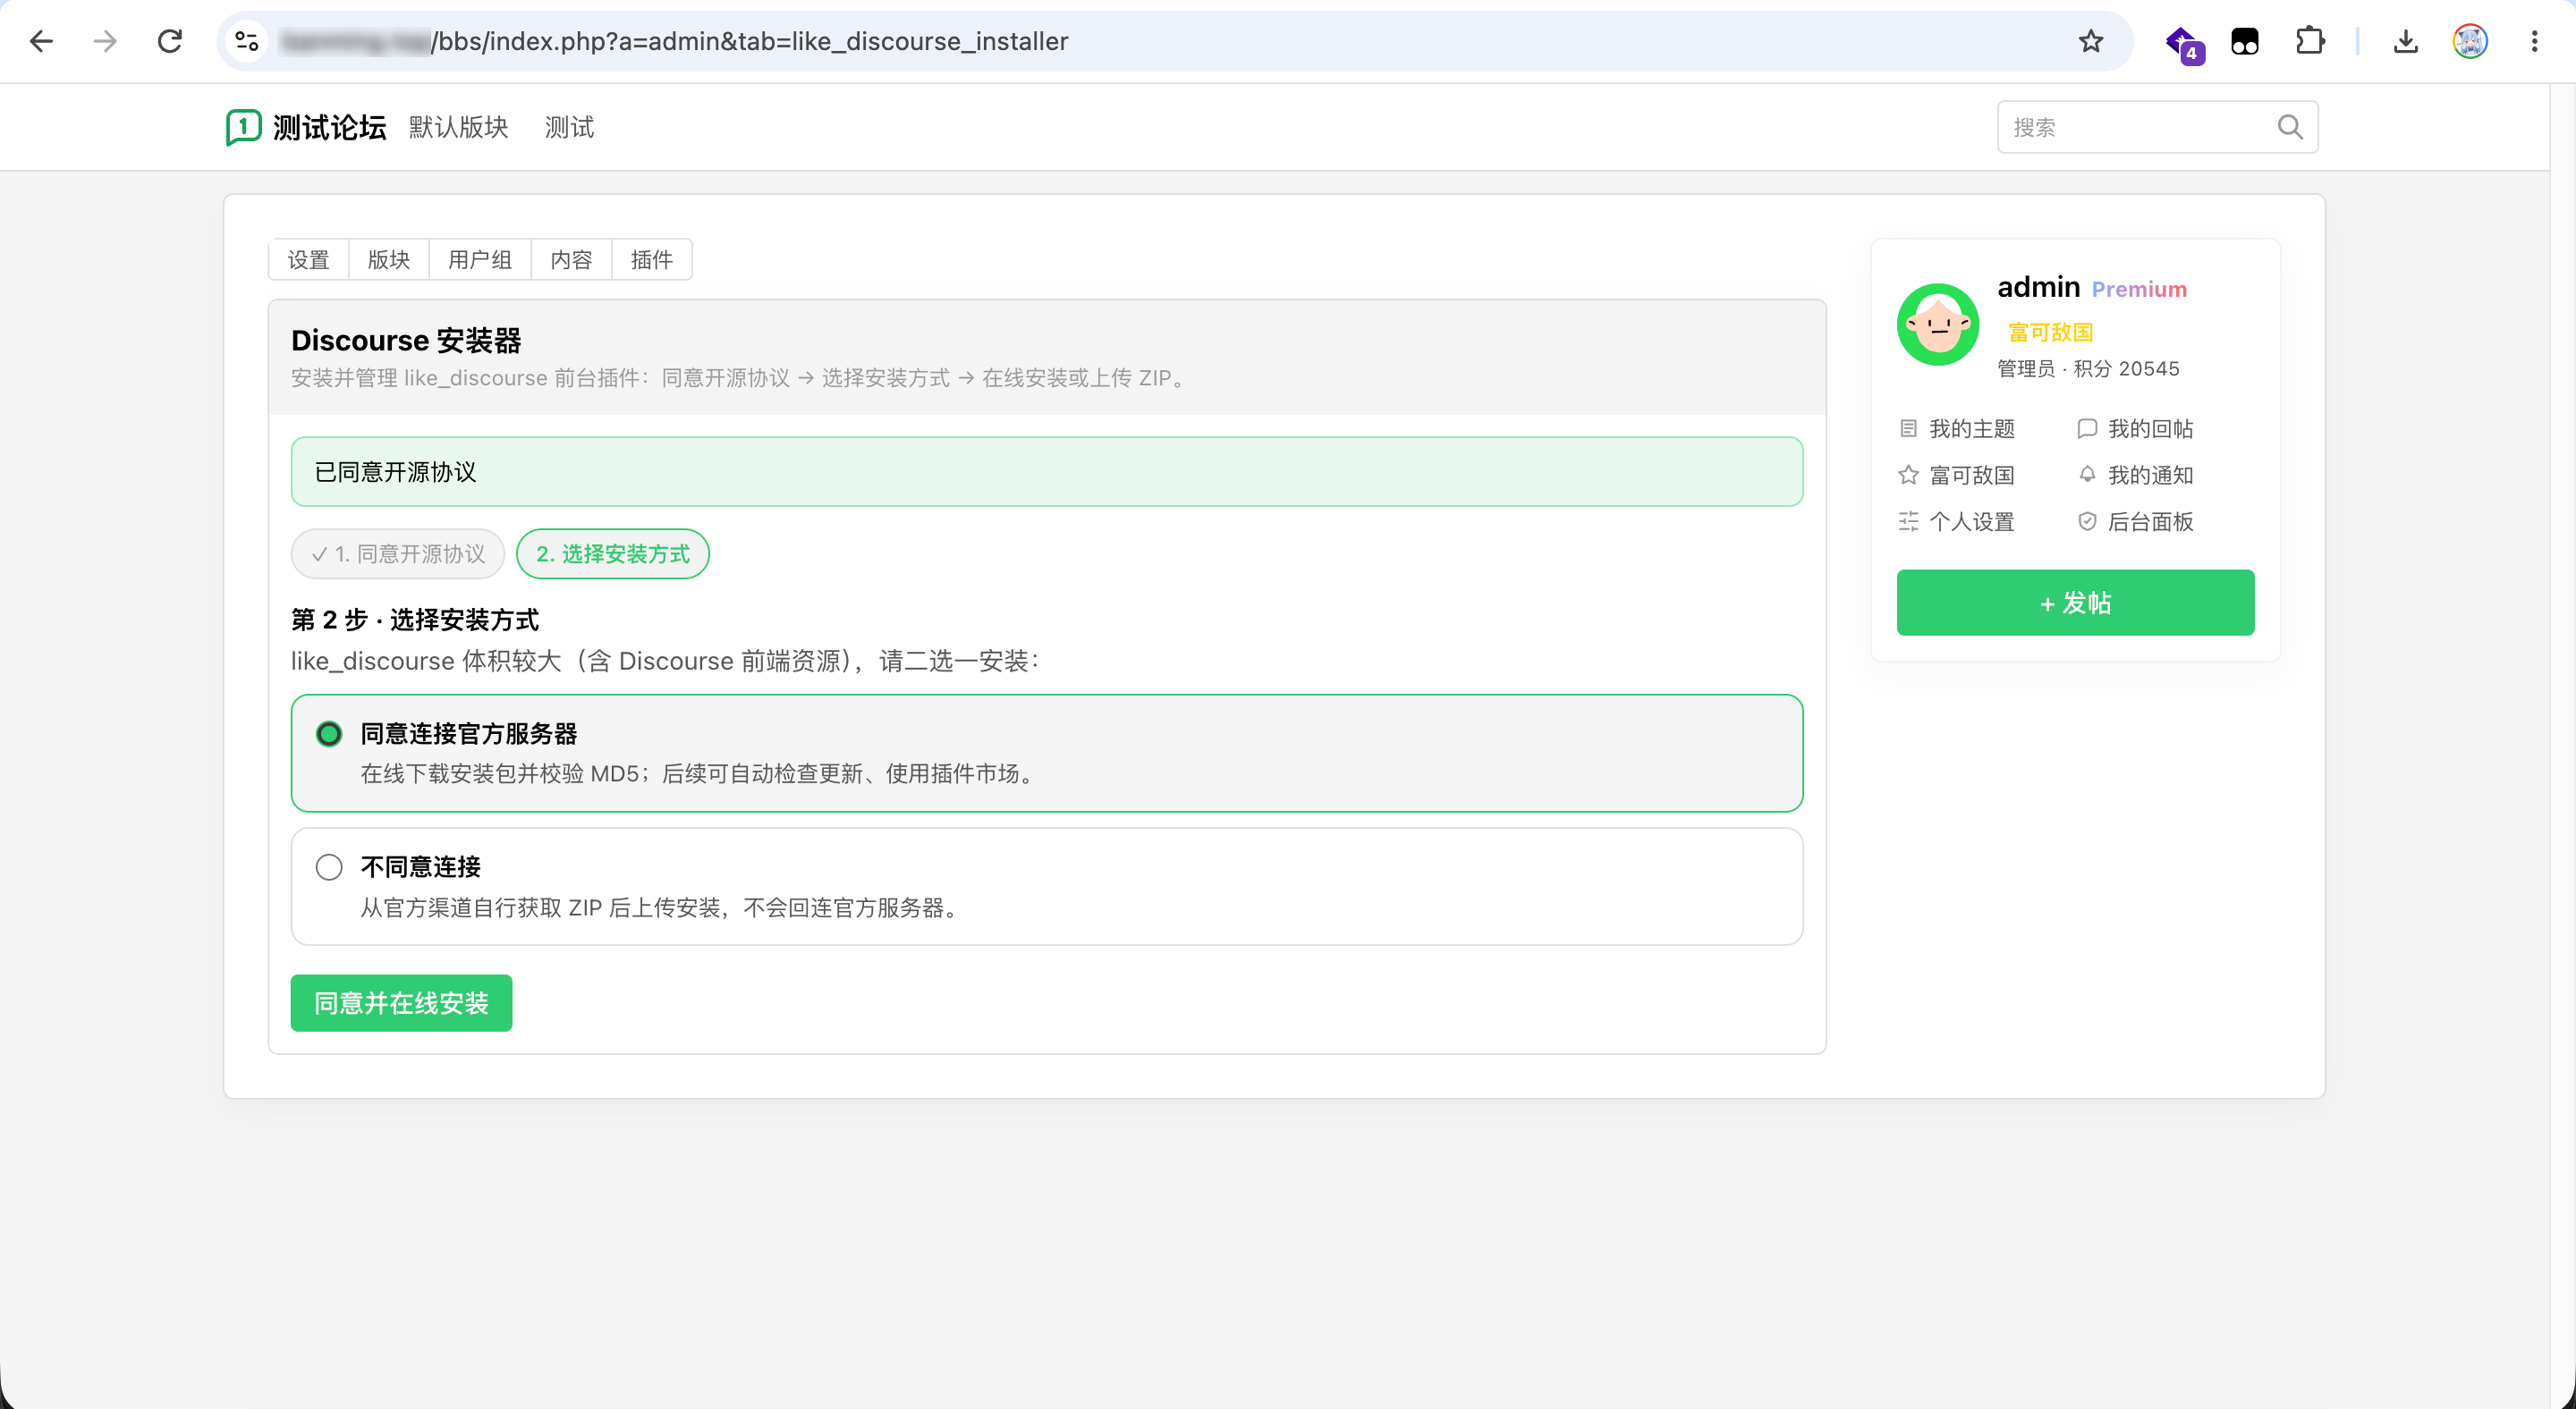2576x1409 pixels.
Task: Open 后台面板 link
Action: [2150, 521]
